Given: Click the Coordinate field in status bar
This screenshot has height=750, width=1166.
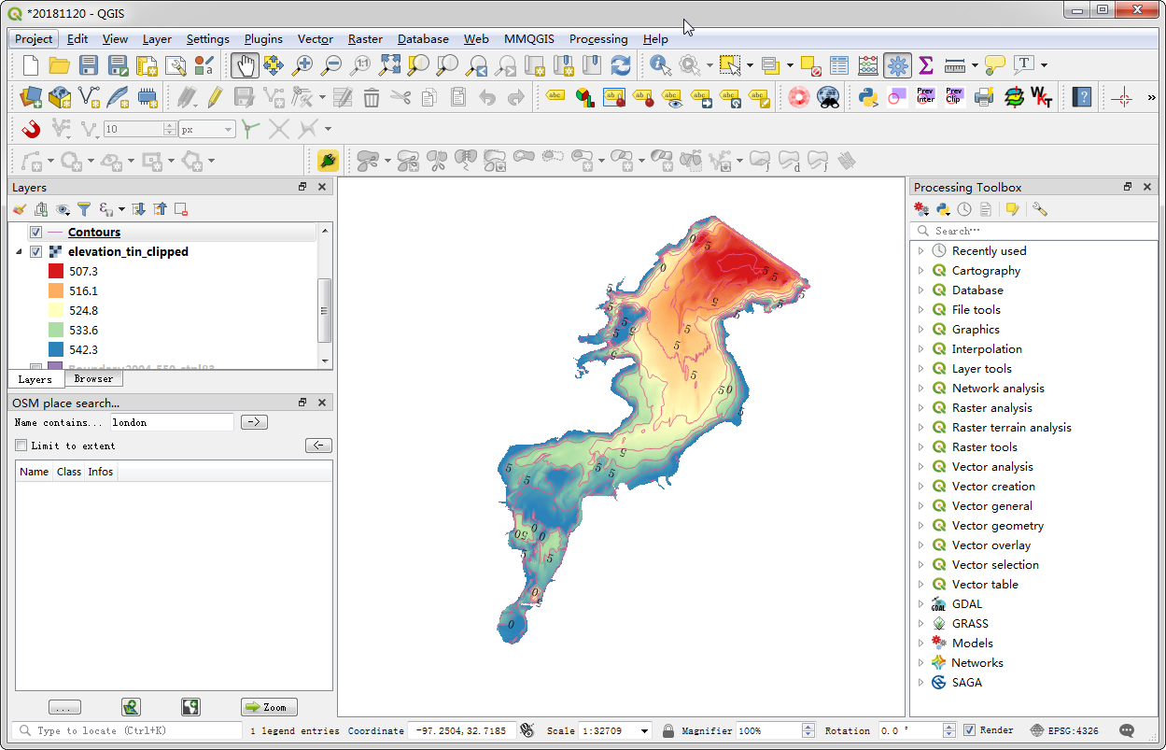Looking at the screenshot, I should (461, 730).
